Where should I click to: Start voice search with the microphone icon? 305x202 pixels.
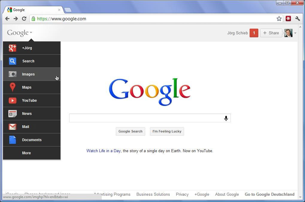click(x=226, y=118)
